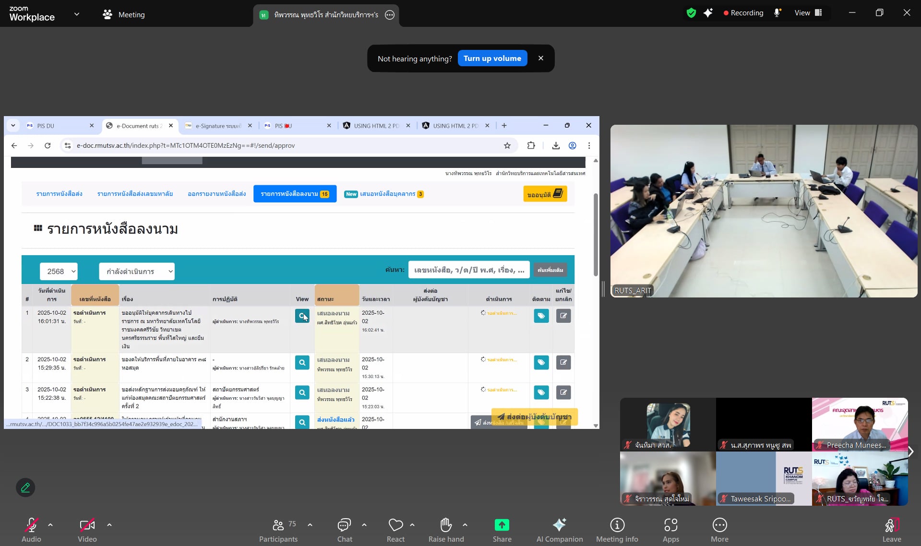Show next page of participant thumbnails
The height and width of the screenshot is (546, 921).
click(x=910, y=451)
